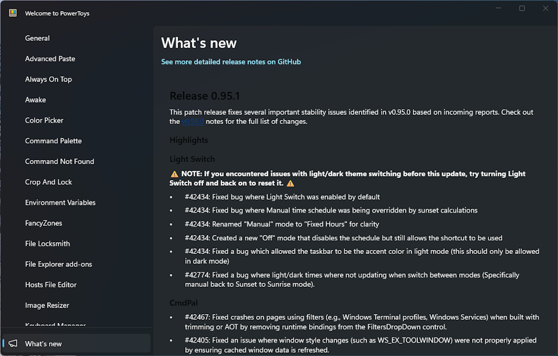
Task: Open Image Resizer in sidebar
Action: coord(47,306)
